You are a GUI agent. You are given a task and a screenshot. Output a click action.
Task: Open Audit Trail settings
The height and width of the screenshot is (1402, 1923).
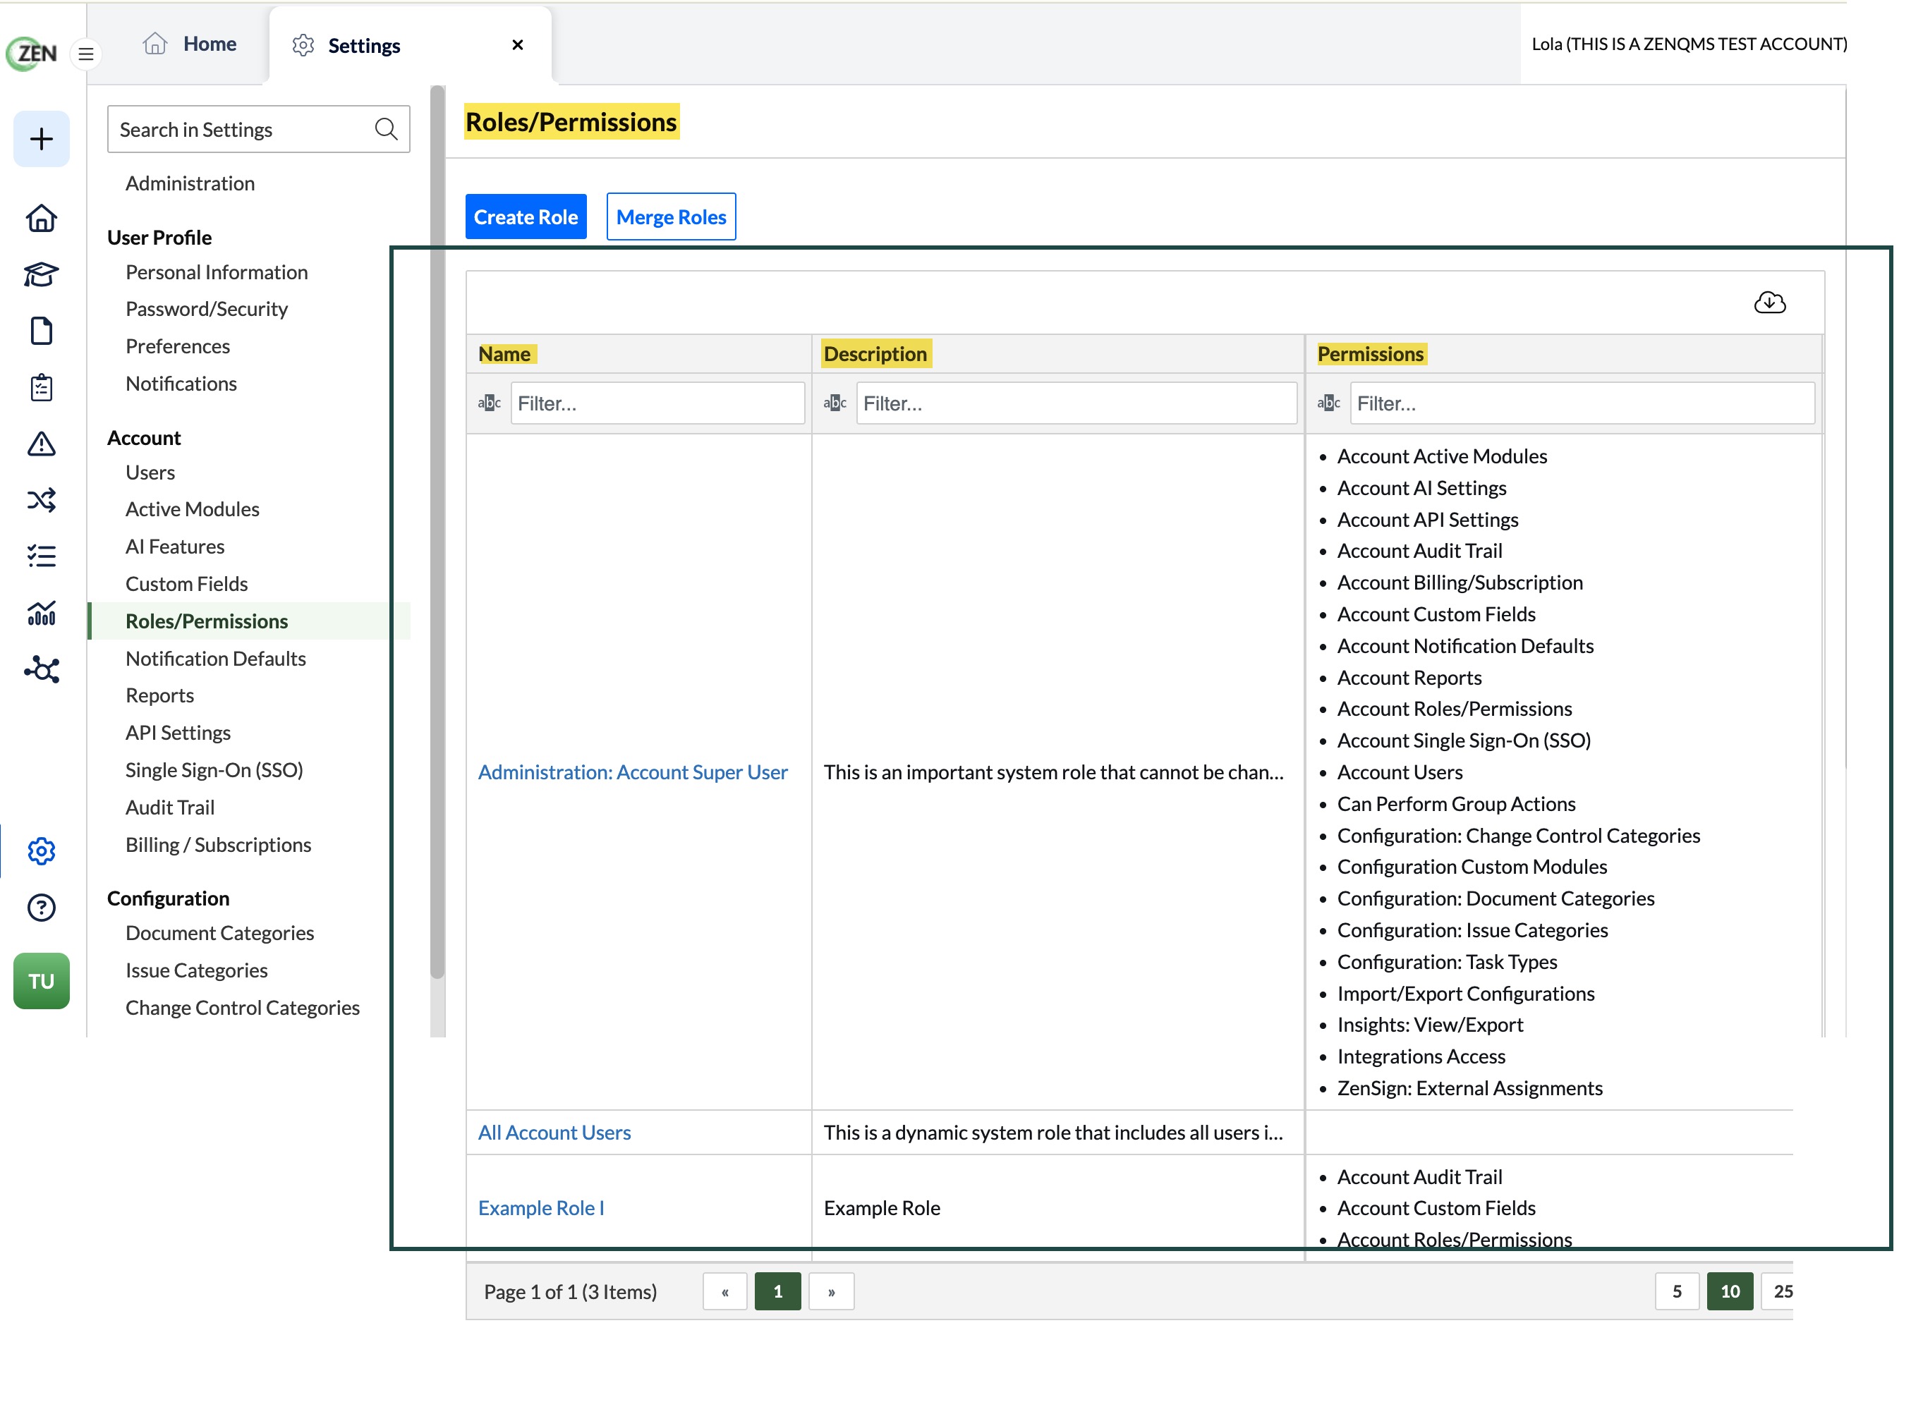click(x=170, y=808)
